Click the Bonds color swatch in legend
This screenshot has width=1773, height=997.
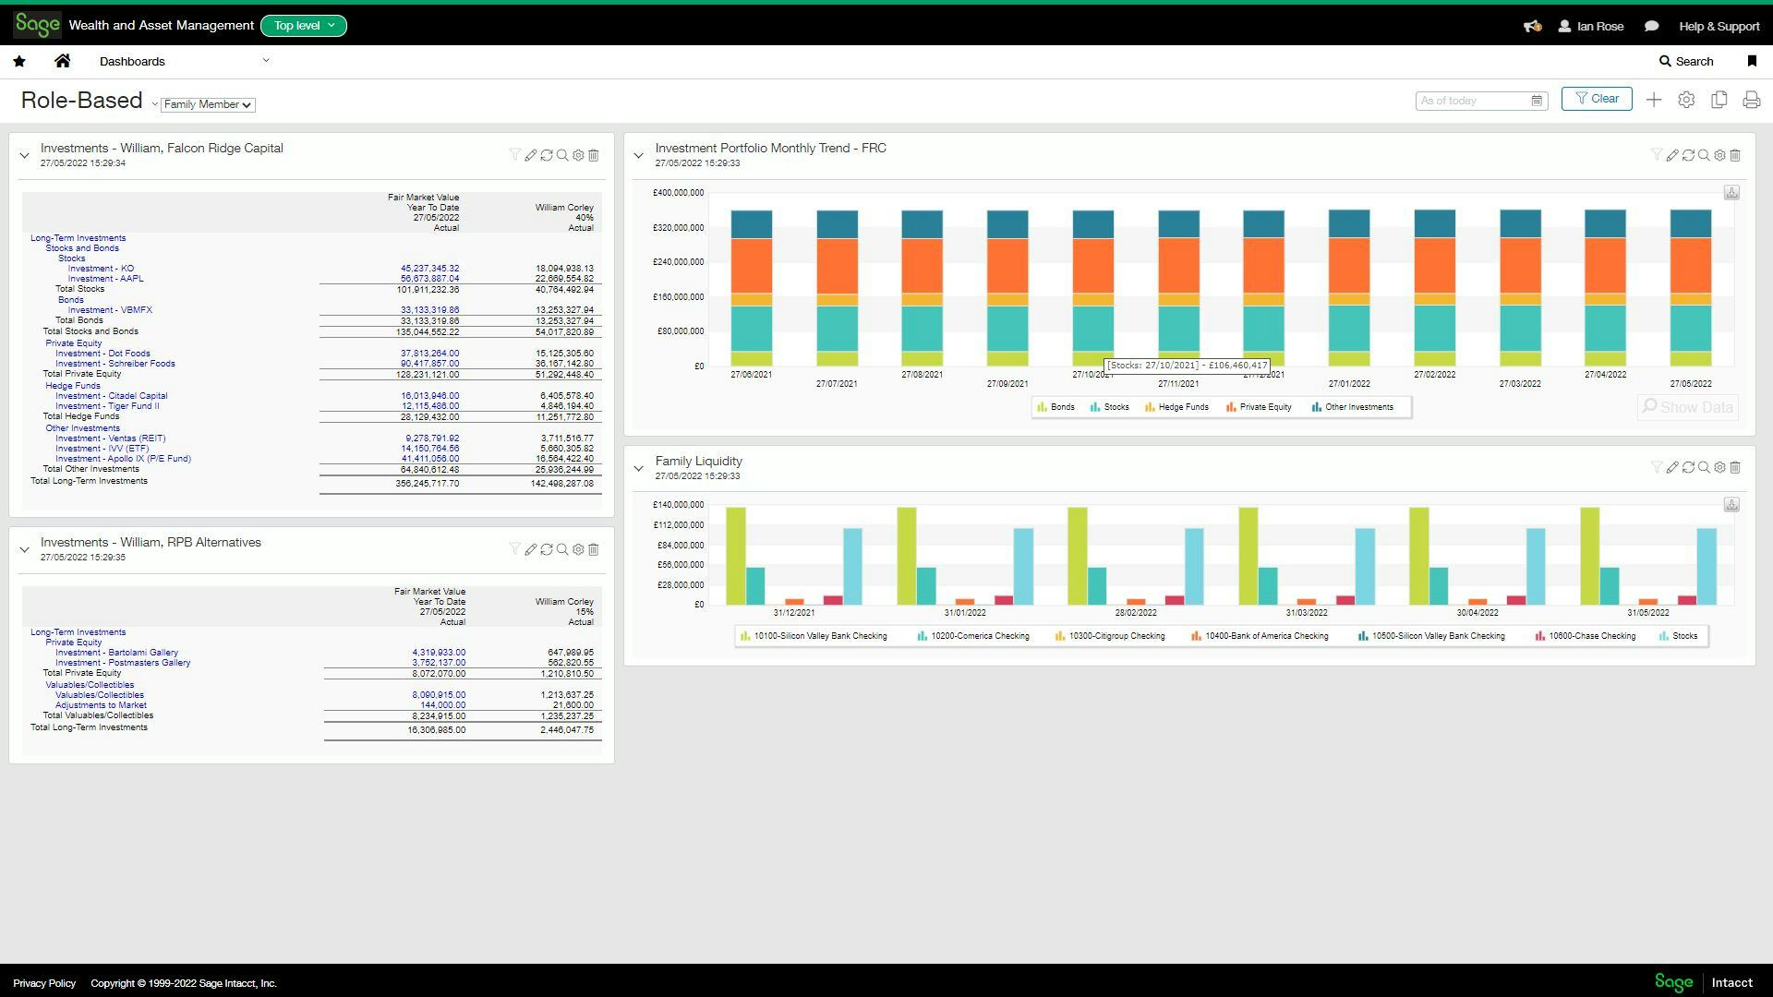pos(1042,407)
